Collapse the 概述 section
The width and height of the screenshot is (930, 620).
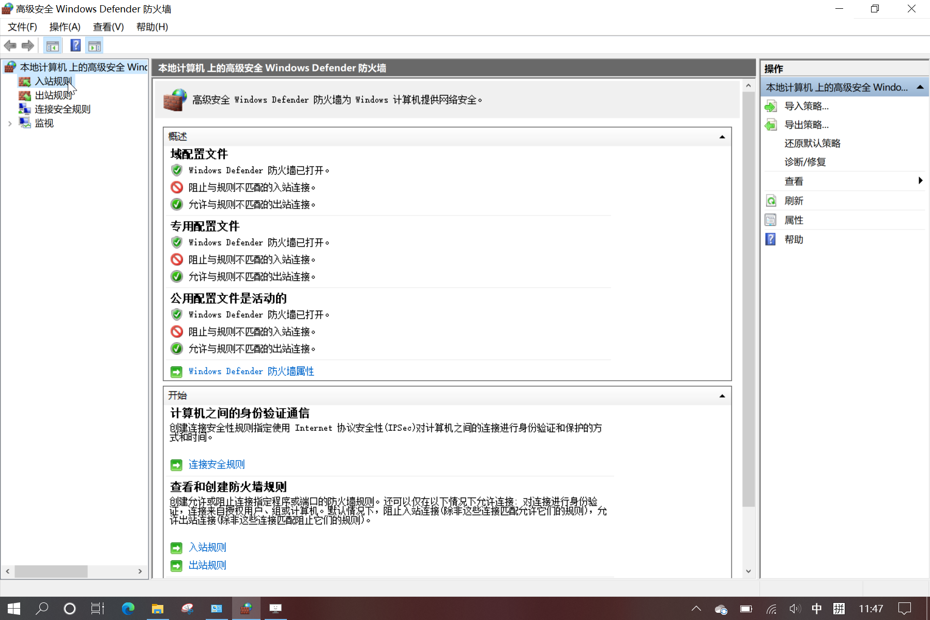[x=722, y=137]
